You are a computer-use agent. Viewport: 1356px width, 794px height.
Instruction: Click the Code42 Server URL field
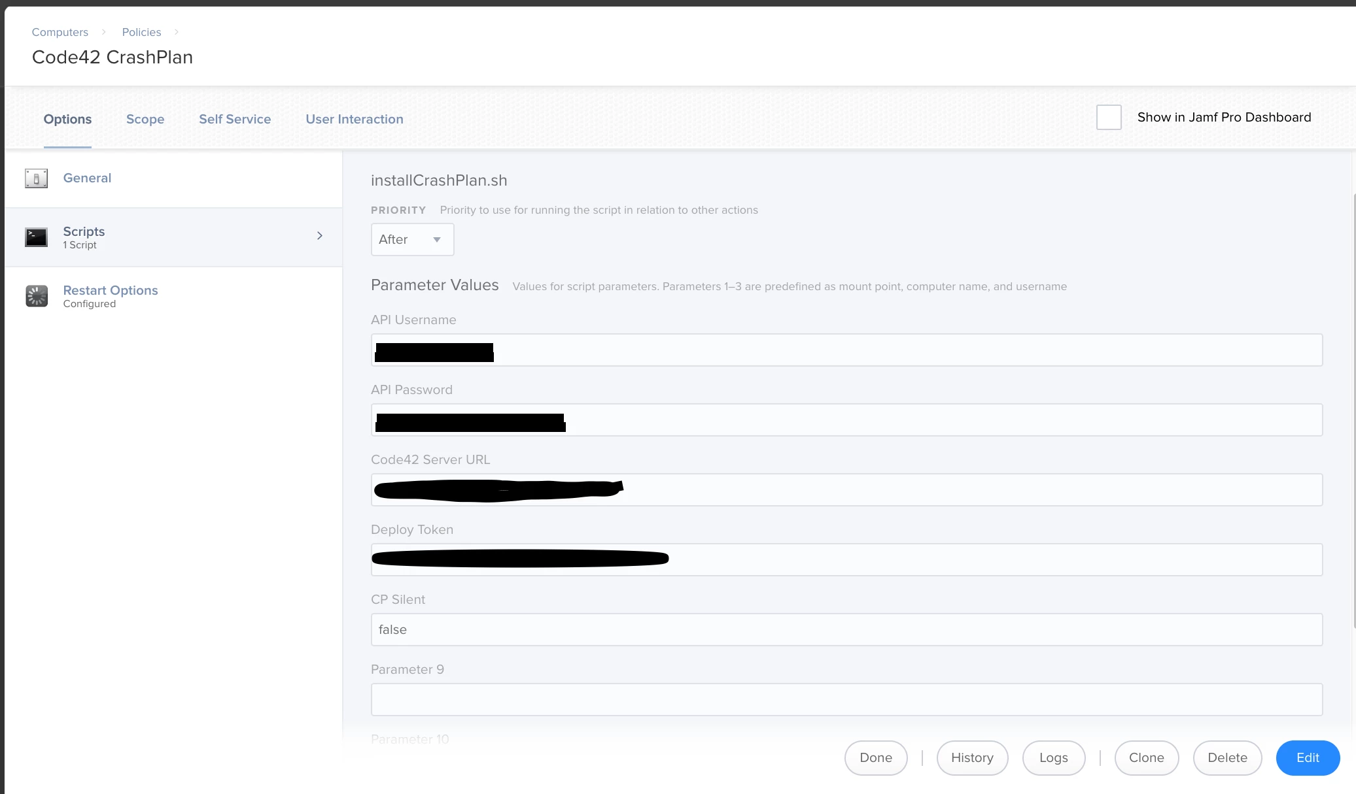click(846, 490)
